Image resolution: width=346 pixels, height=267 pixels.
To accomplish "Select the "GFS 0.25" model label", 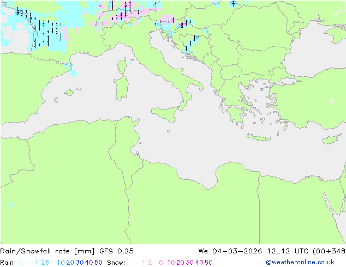I will [116, 251].
